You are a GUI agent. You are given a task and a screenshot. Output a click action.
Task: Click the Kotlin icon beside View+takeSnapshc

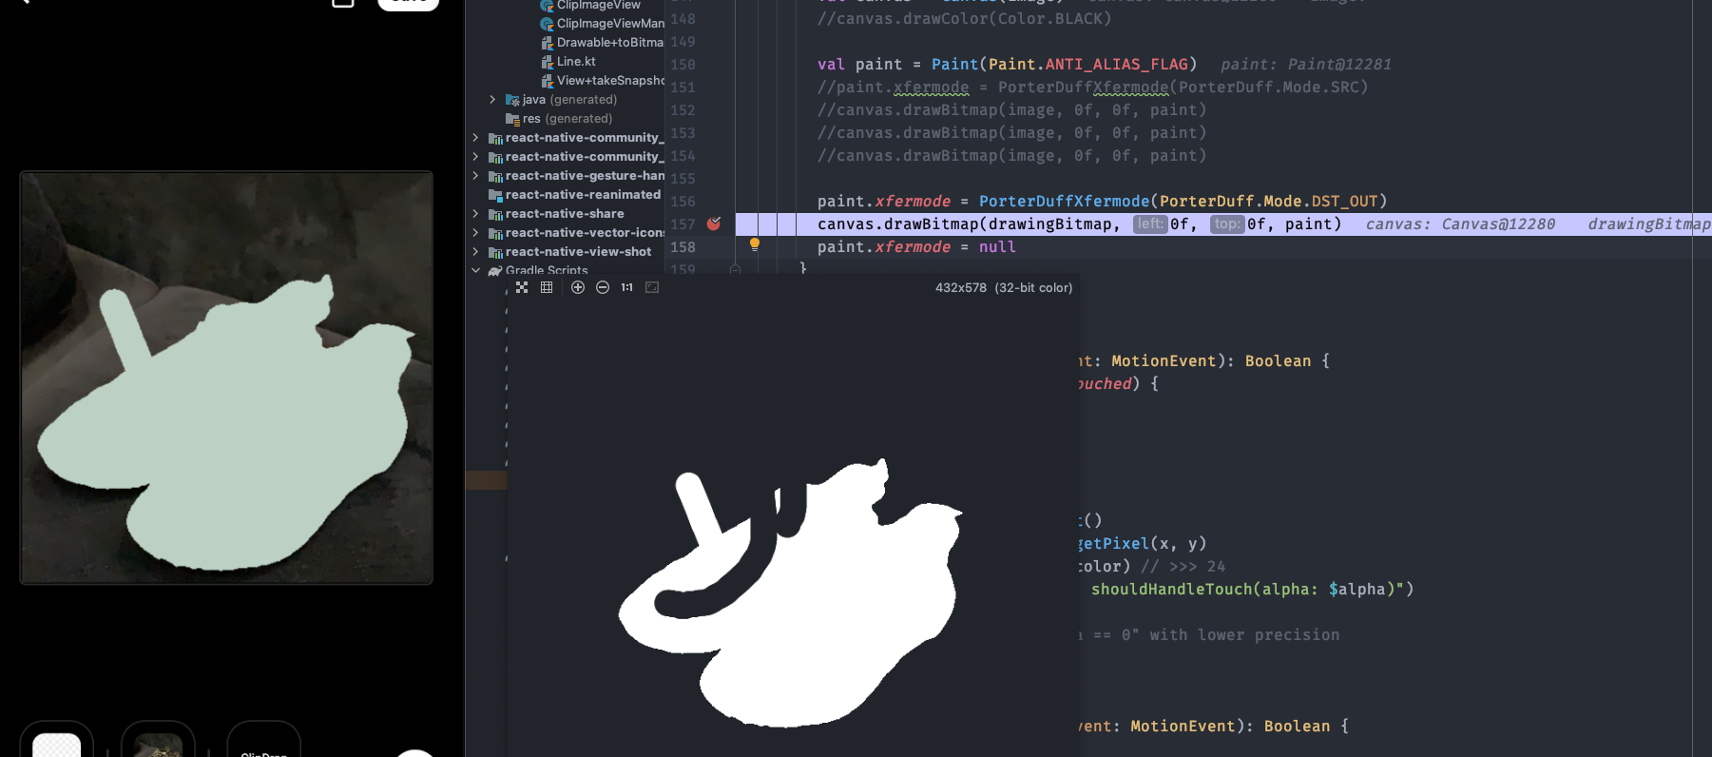tap(547, 81)
